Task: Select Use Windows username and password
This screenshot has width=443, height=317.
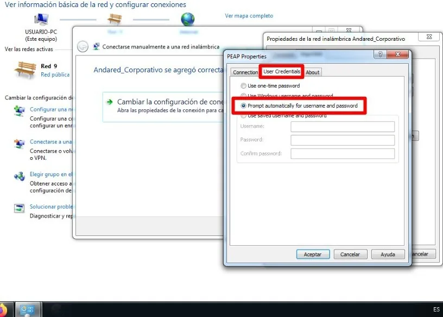Action: [x=287, y=95]
